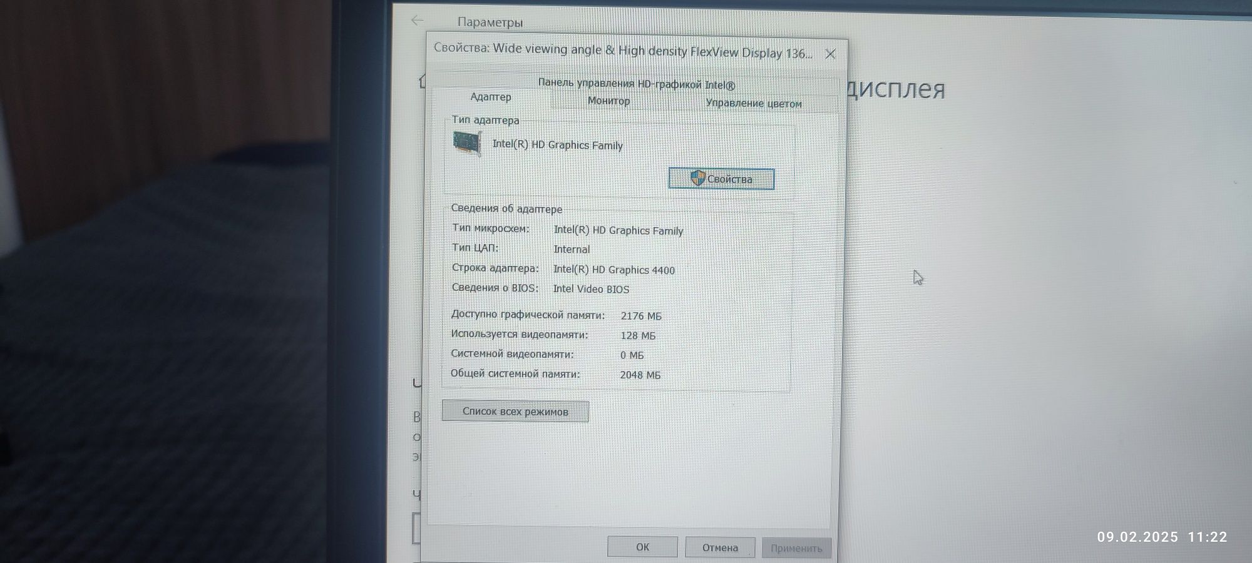Close the display properties dialog
This screenshot has height=563, width=1252.
(830, 54)
